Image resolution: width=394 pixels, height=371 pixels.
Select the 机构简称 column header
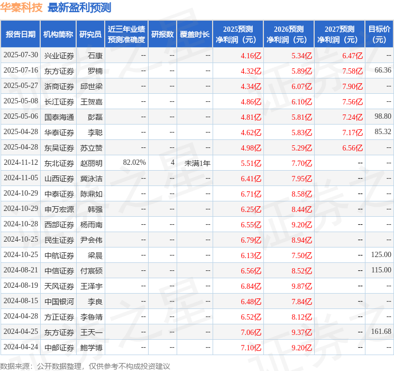click(58, 34)
